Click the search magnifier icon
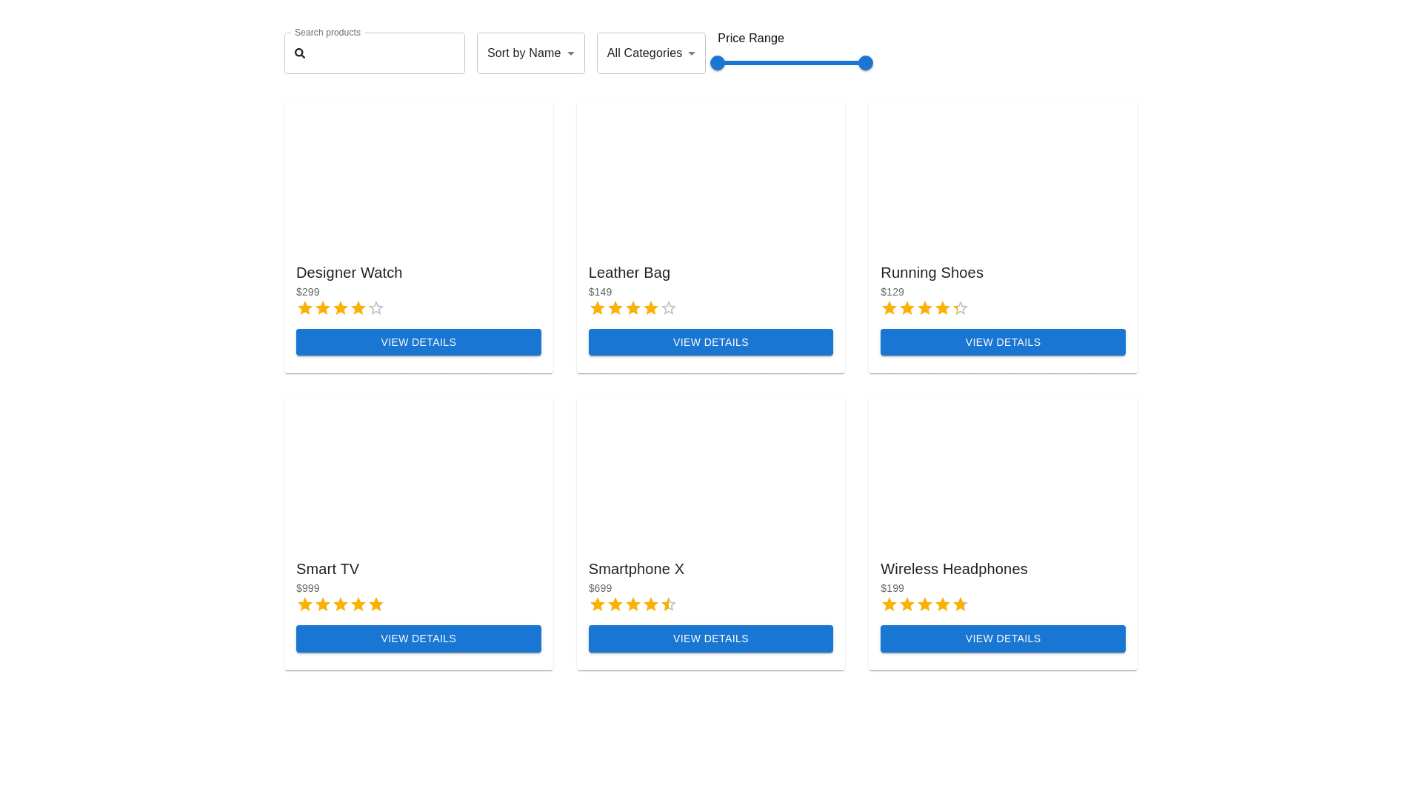 tap(300, 53)
